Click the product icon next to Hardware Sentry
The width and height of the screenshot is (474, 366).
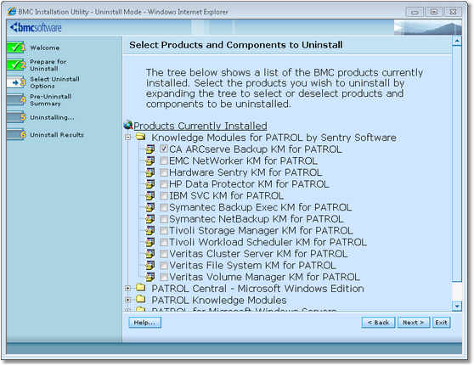click(150, 172)
